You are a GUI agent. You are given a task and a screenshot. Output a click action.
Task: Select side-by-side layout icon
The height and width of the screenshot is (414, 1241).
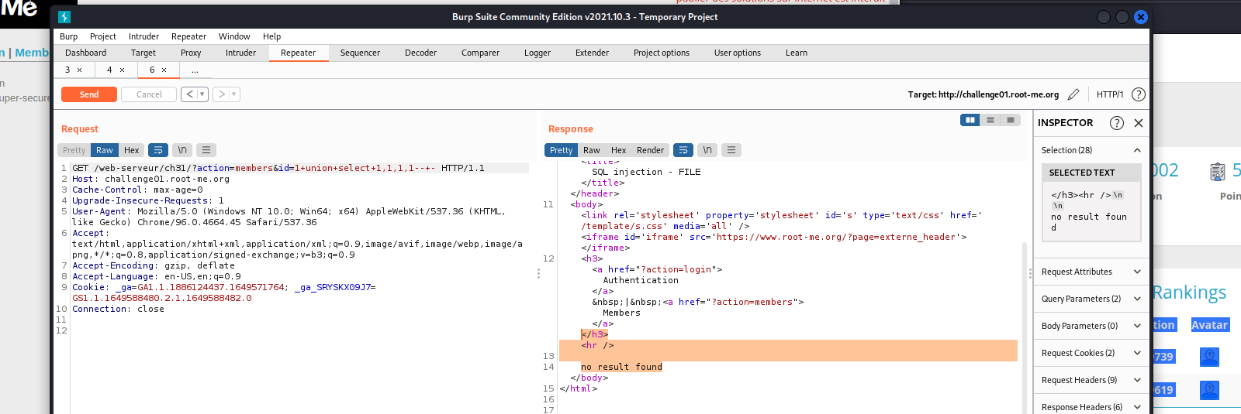(x=970, y=120)
